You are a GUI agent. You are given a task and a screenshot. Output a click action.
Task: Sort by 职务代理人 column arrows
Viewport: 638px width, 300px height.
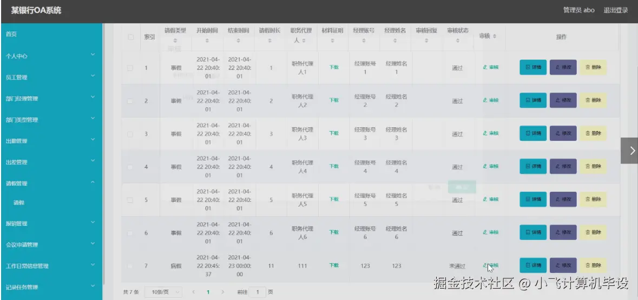304,41
